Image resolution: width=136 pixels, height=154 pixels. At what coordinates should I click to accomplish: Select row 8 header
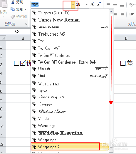click(x=3, y=107)
